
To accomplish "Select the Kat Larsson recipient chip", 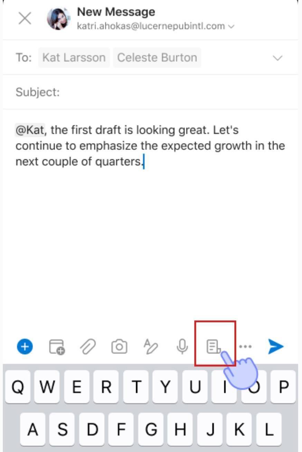I will point(74,57).
